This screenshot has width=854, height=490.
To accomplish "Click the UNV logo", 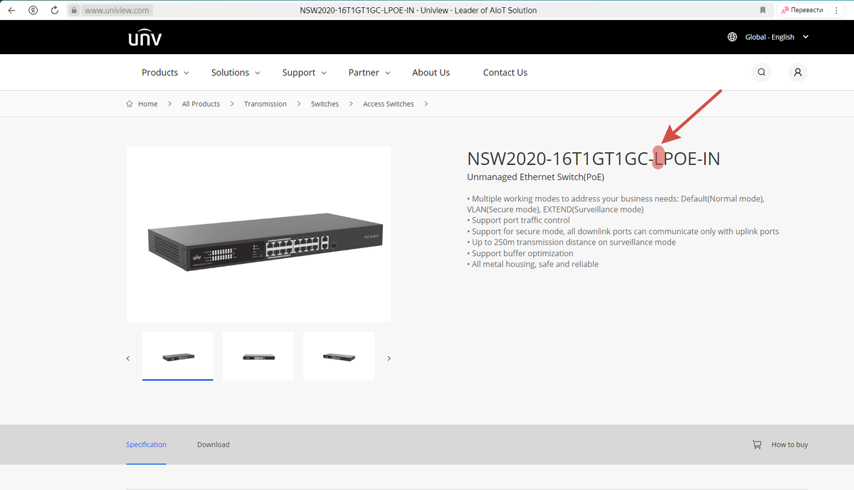I will pos(144,37).
